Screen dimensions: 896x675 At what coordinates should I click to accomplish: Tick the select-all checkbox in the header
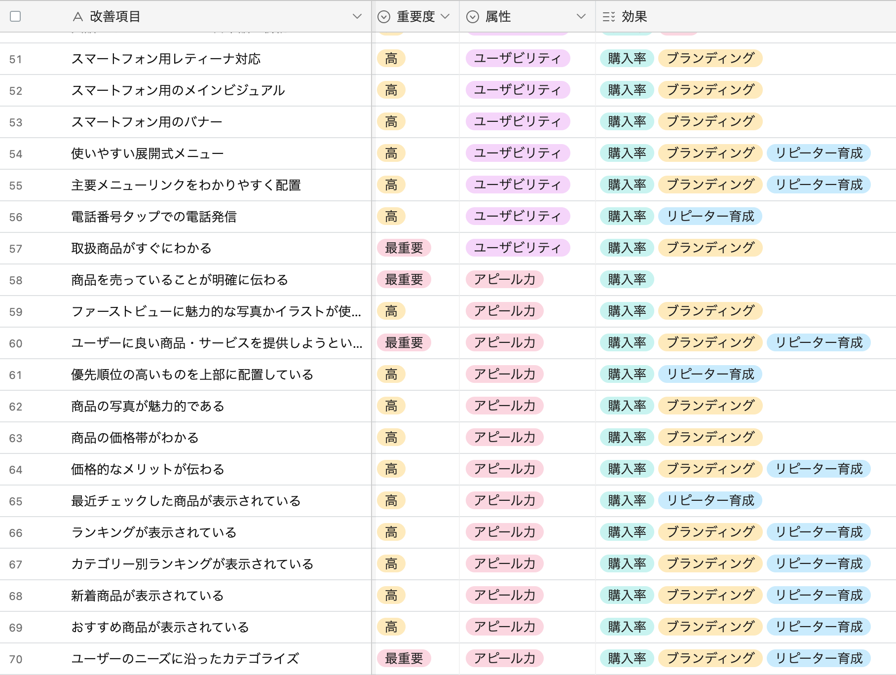point(15,16)
